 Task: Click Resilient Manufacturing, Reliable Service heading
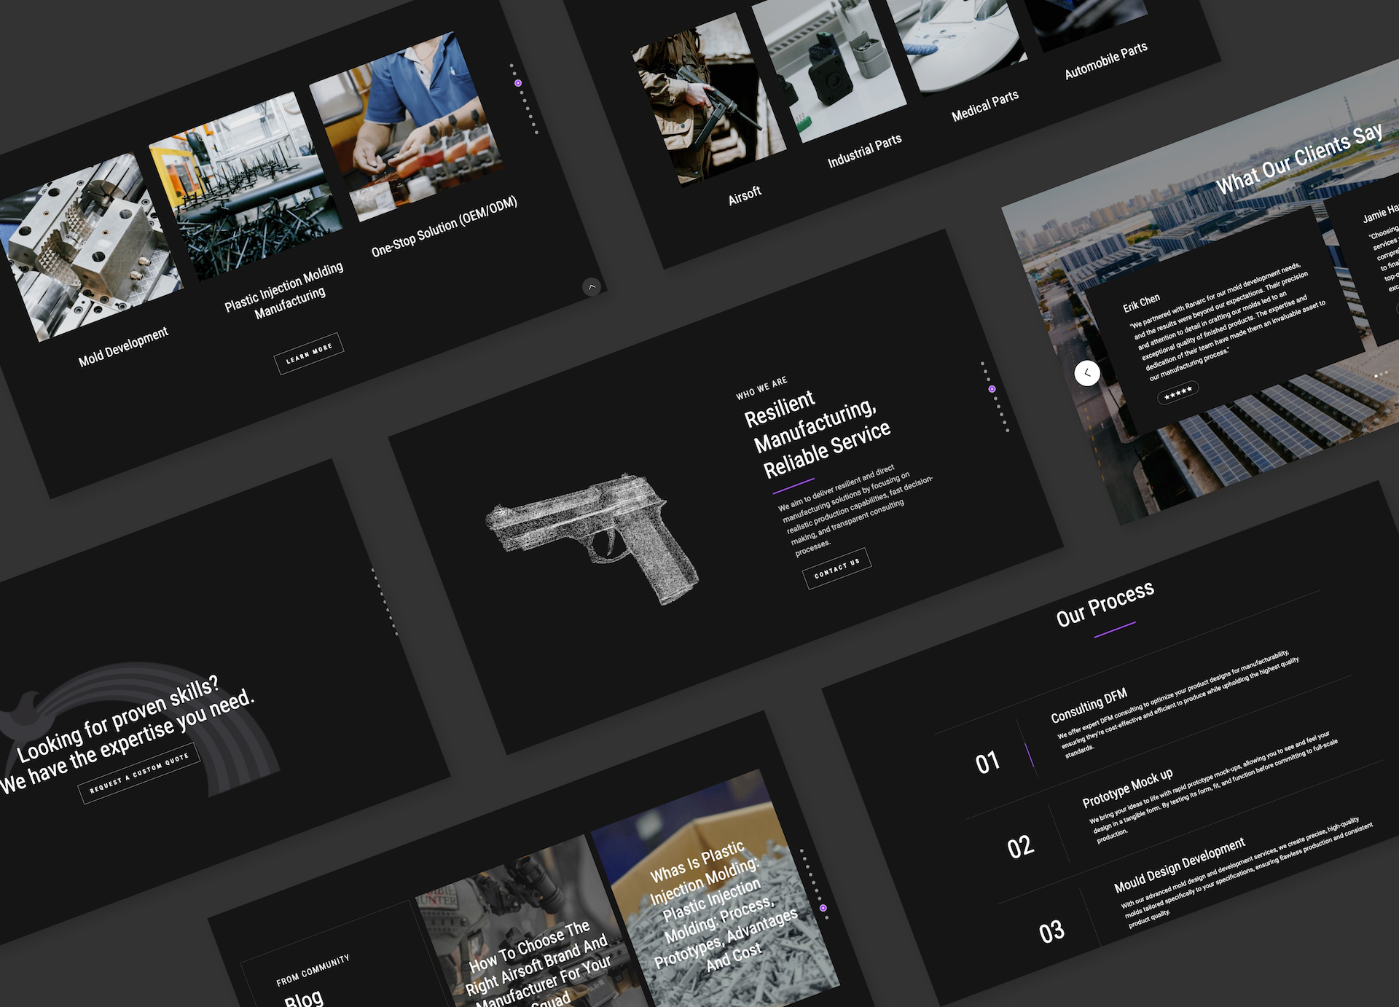click(817, 434)
